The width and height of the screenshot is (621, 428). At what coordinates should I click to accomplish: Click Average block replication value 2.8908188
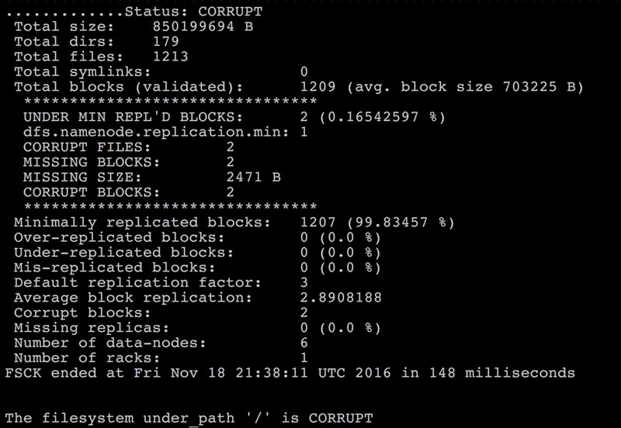click(341, 298)
